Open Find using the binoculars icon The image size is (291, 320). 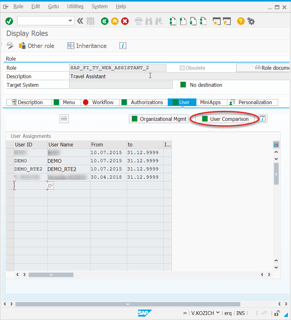[x=149, y=21]
